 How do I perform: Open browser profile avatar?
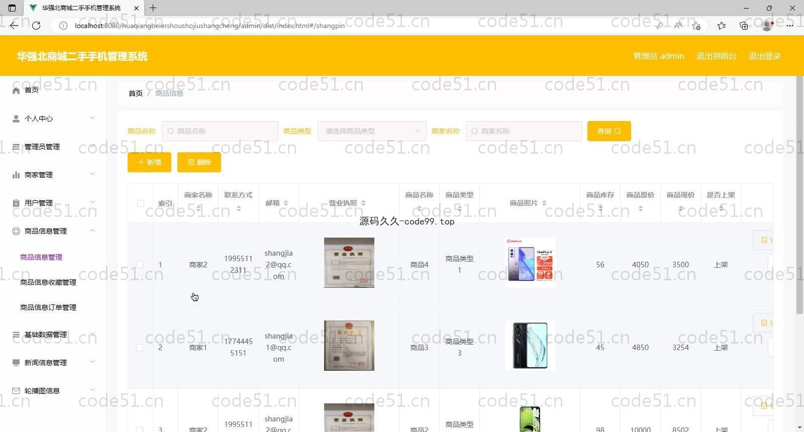(x=767, y=26)
